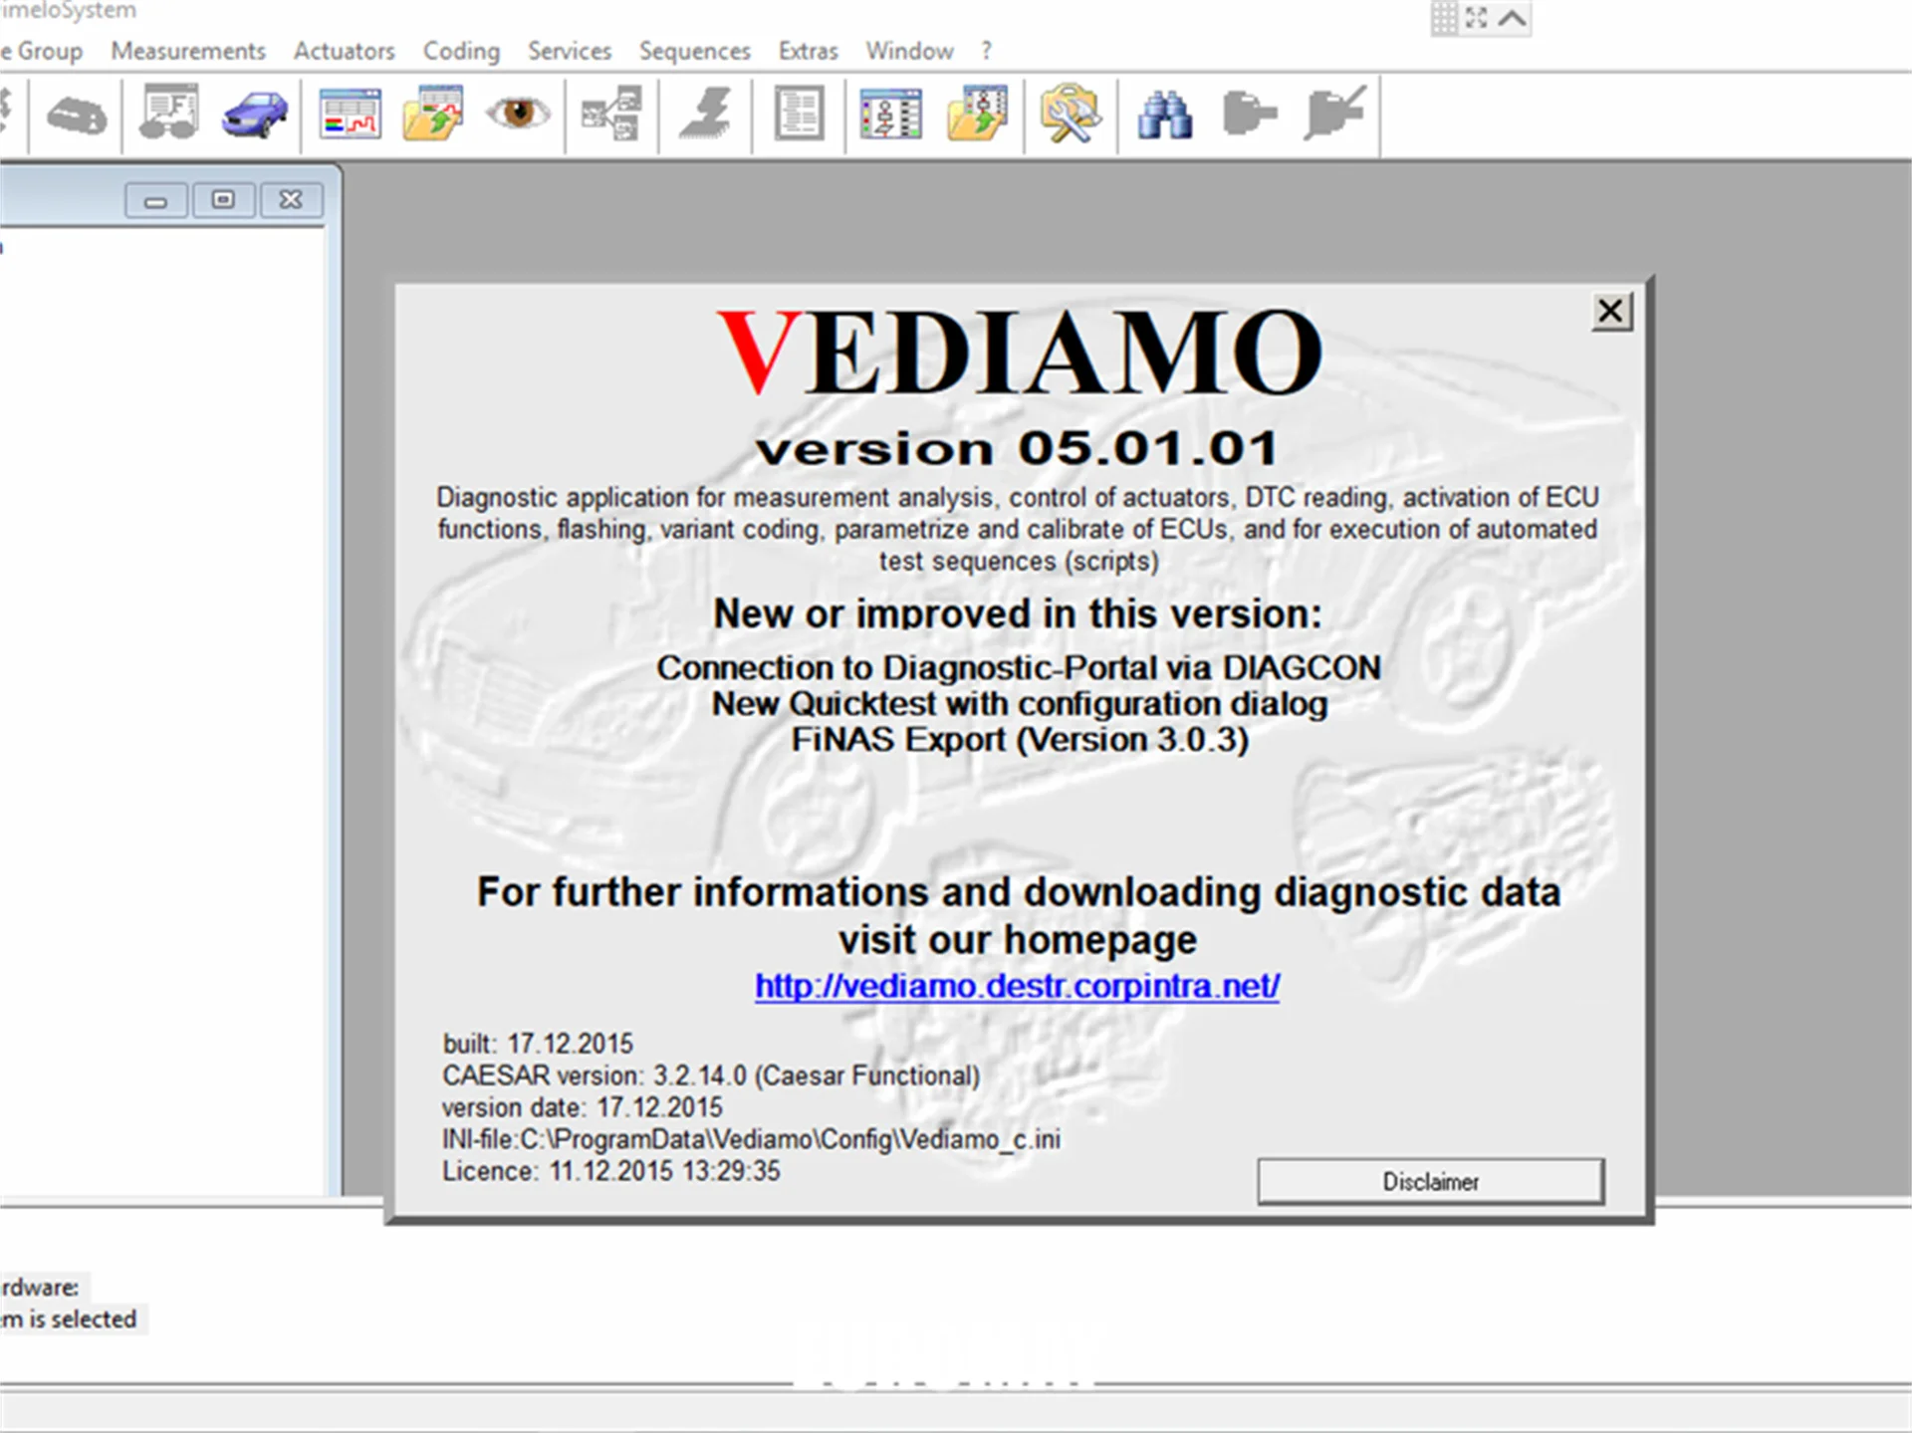Click the open measurement folder icon

coord(433,113)
